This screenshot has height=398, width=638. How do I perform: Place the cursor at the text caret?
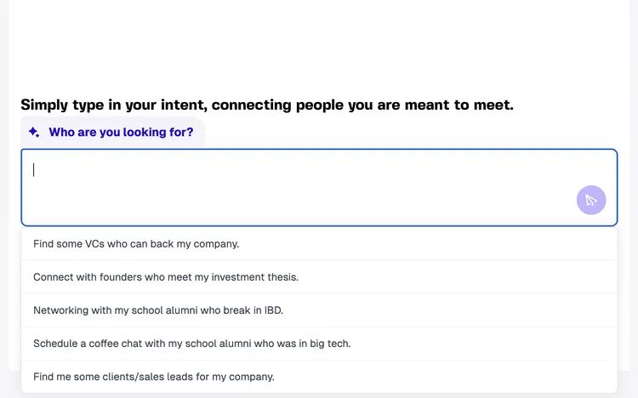tap(34, 170)
